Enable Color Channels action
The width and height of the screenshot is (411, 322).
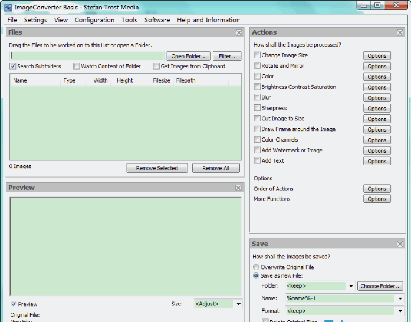point(257,139)
